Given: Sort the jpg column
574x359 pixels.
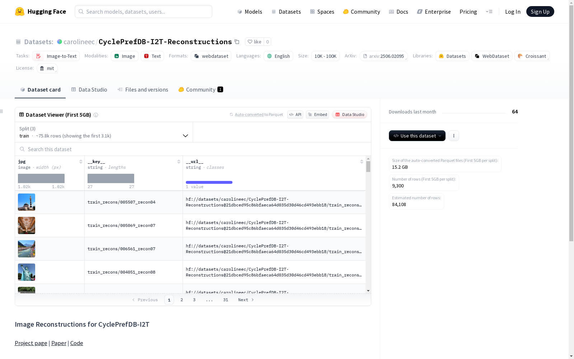Looking at the screenshot, I should [81, 162].
